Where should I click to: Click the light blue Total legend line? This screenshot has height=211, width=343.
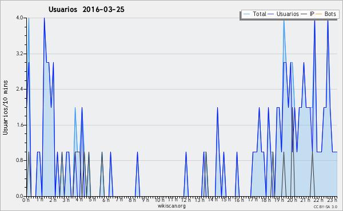[x=246, y=14]
